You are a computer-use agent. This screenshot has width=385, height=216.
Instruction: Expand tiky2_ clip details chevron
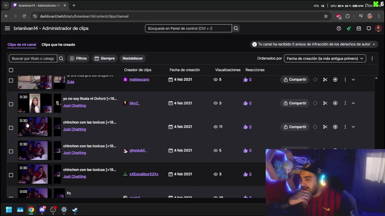pyautogui.click(x=353, y=103)
